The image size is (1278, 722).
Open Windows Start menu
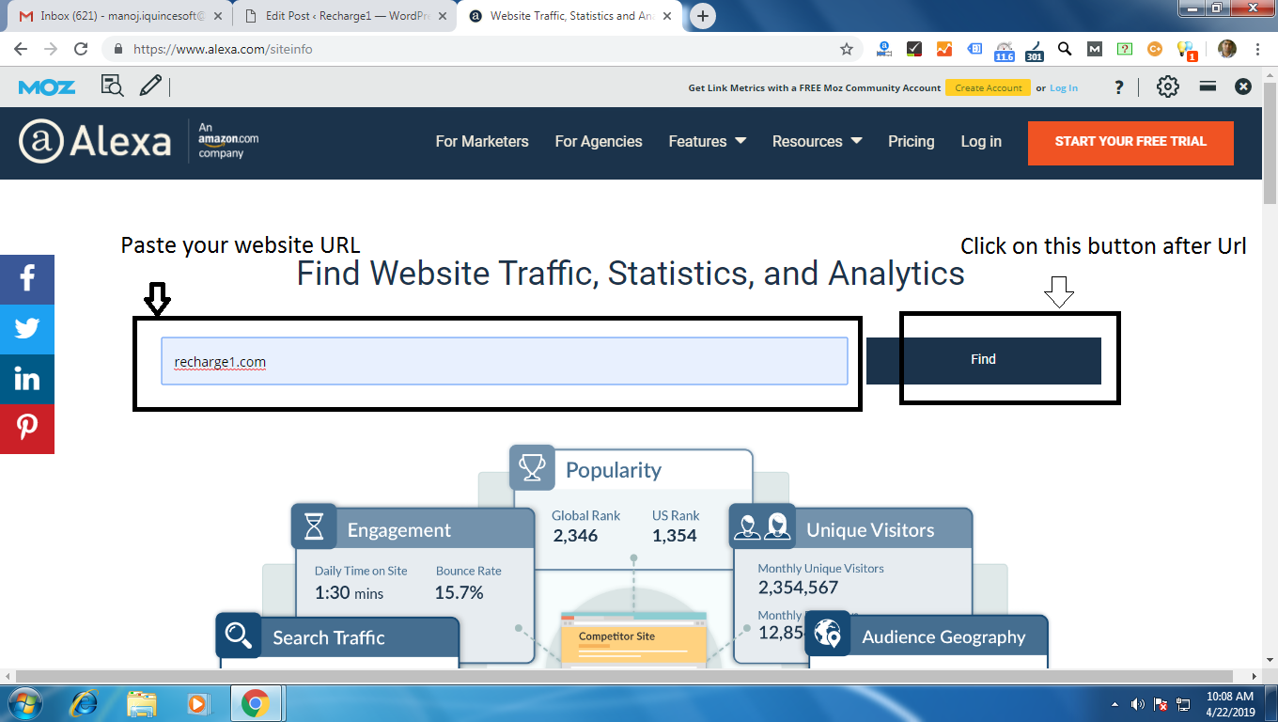tap(23, 703)
